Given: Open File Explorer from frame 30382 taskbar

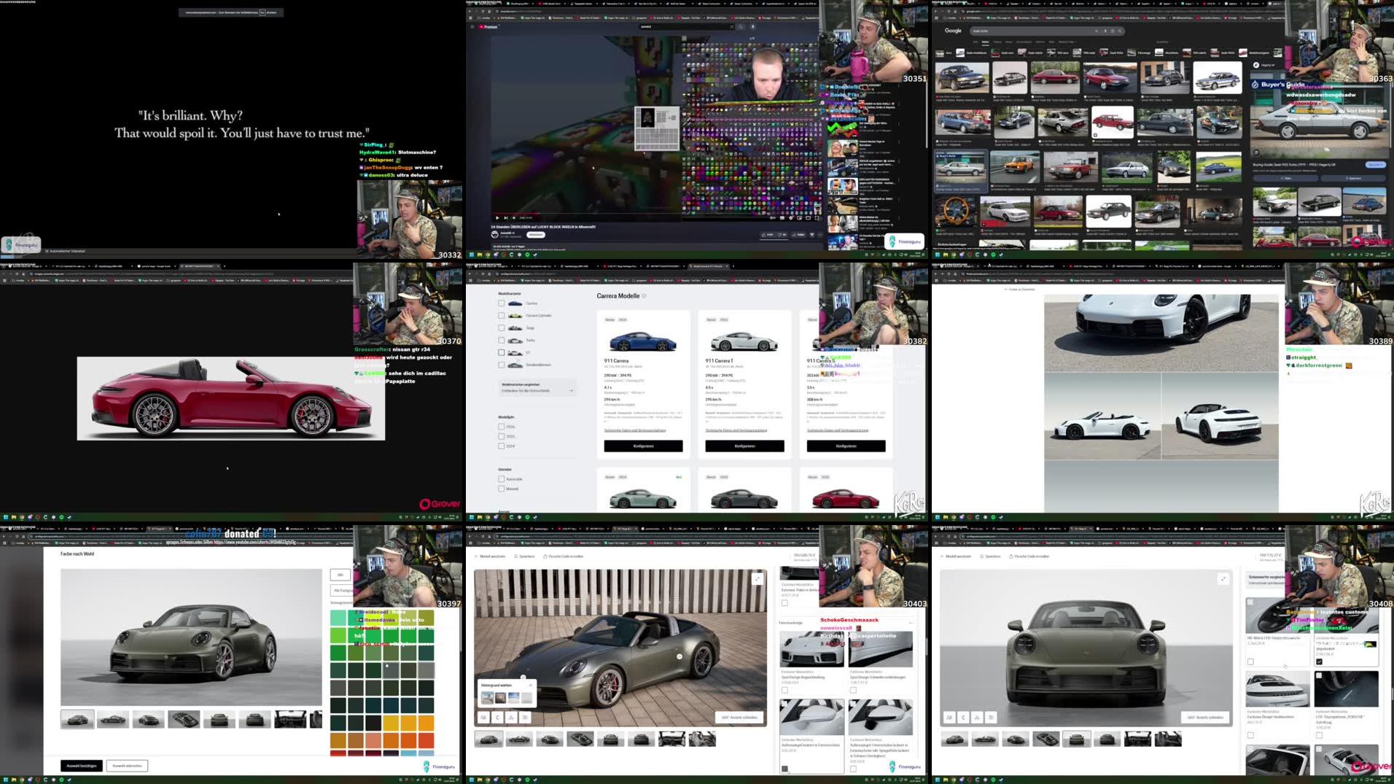Looking at the screenshot, I should point(480,517).
